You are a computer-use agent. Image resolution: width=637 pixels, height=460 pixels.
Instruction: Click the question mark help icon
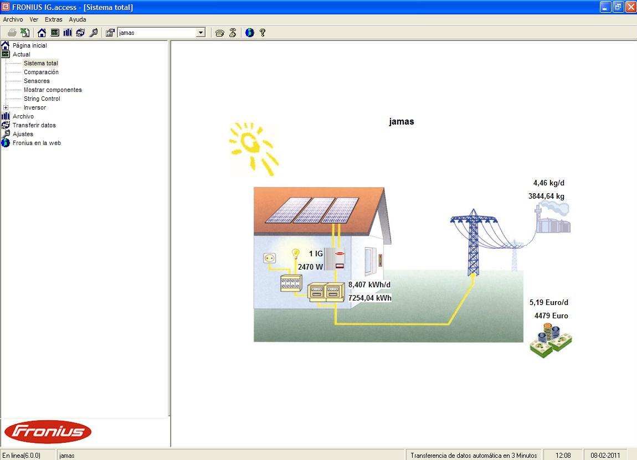pos(263,33)
